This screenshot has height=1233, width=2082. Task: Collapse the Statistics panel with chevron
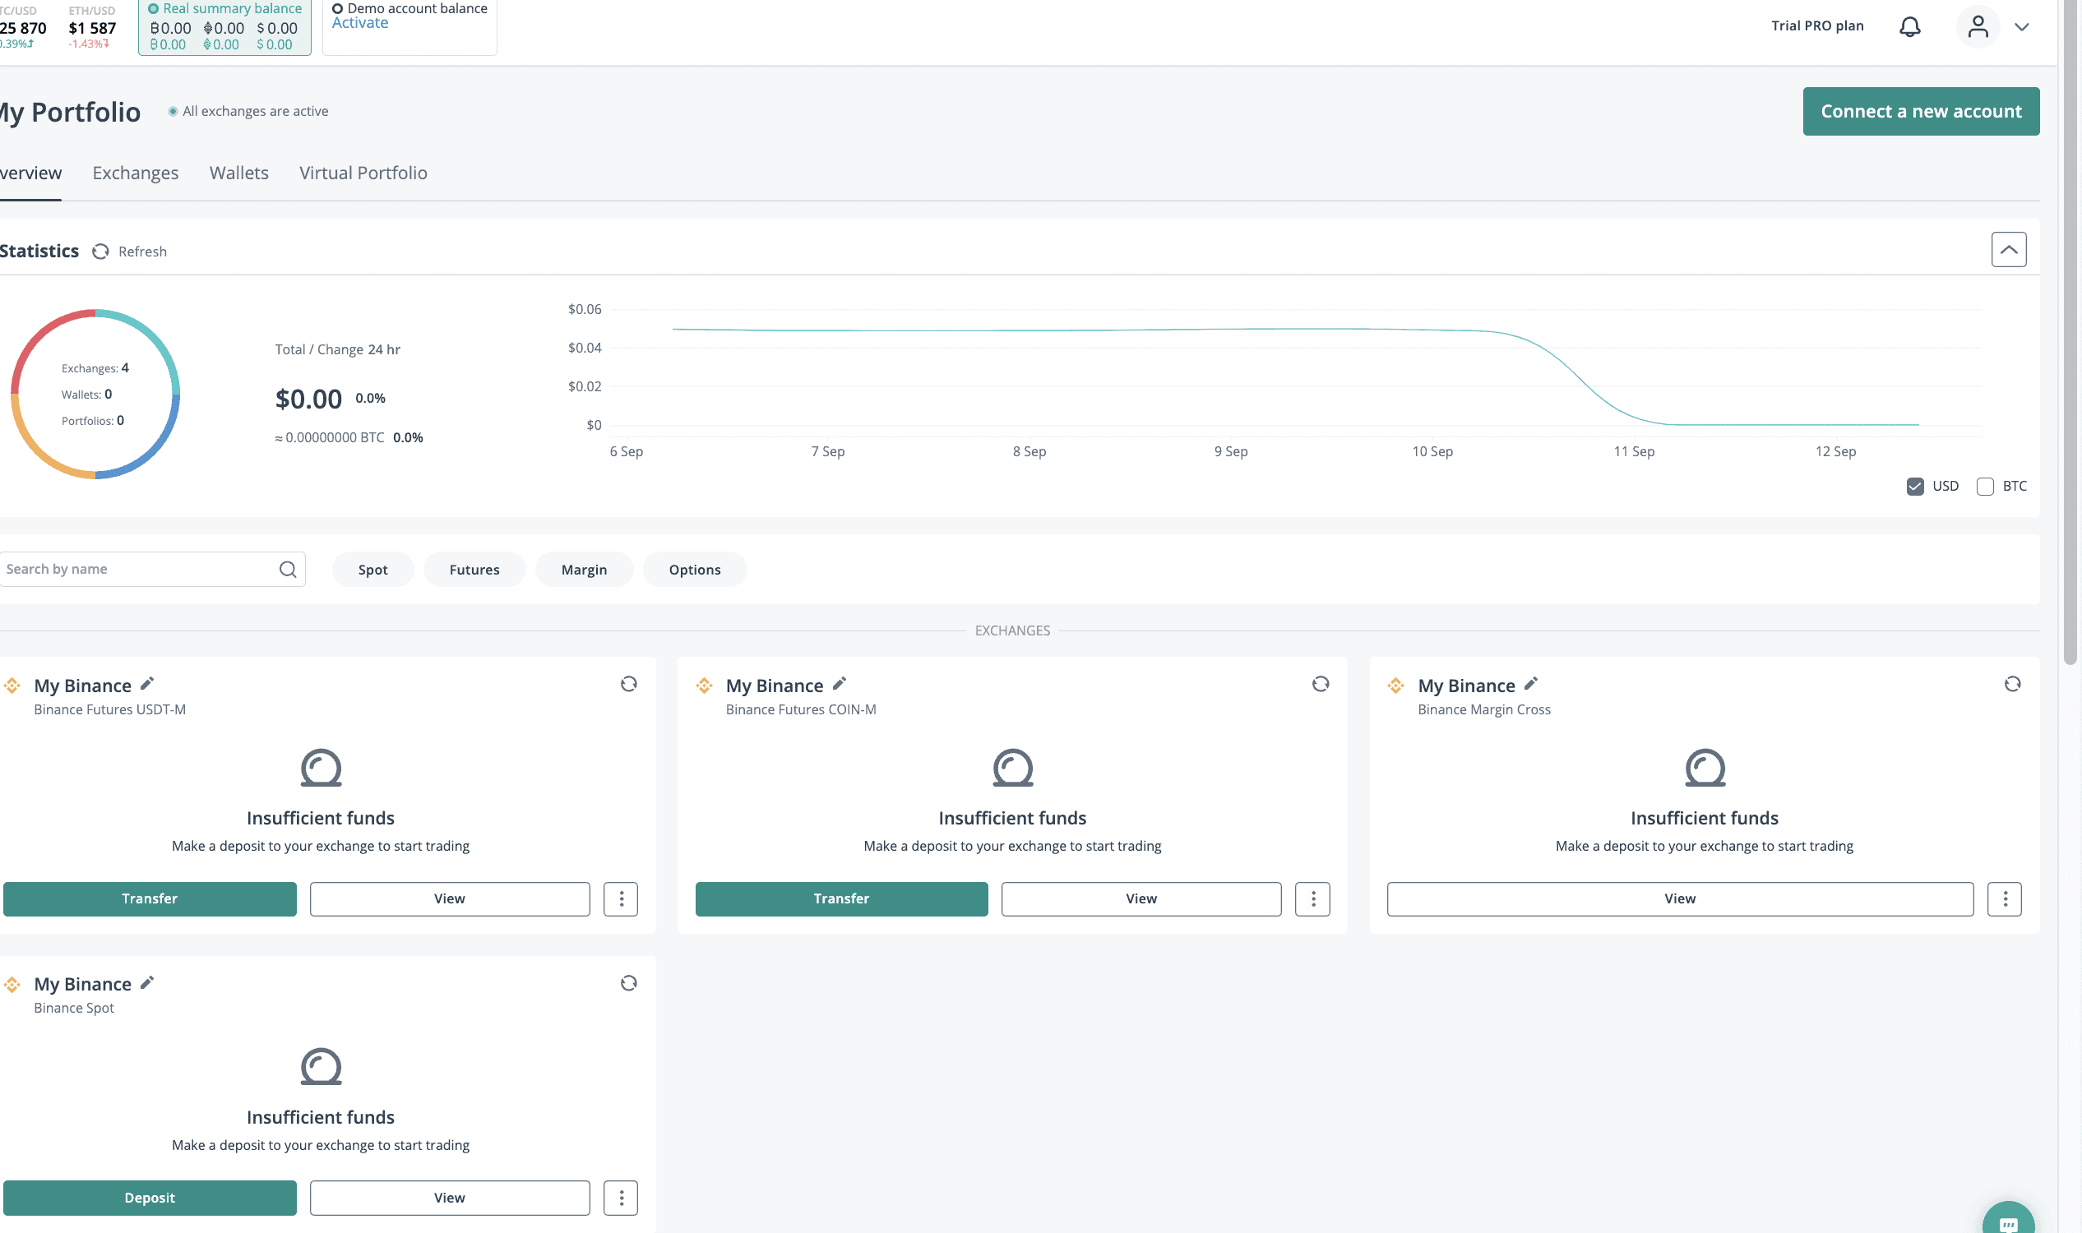(x=2008, y=249)
